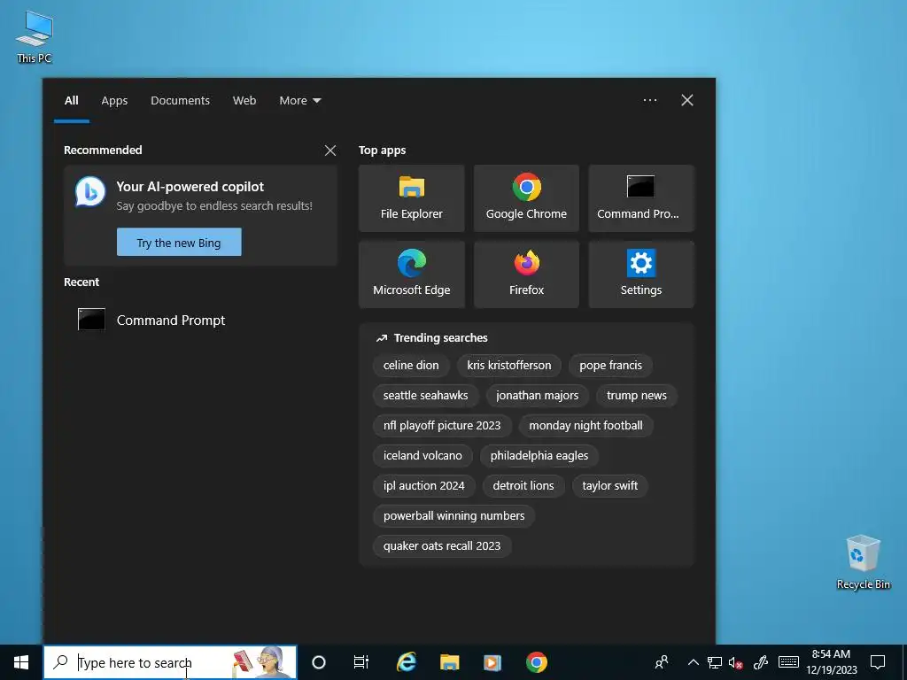Screen dimensions: 907x680
Task: Select ipl auction 2024 trending chip
Action: [423, 486]
